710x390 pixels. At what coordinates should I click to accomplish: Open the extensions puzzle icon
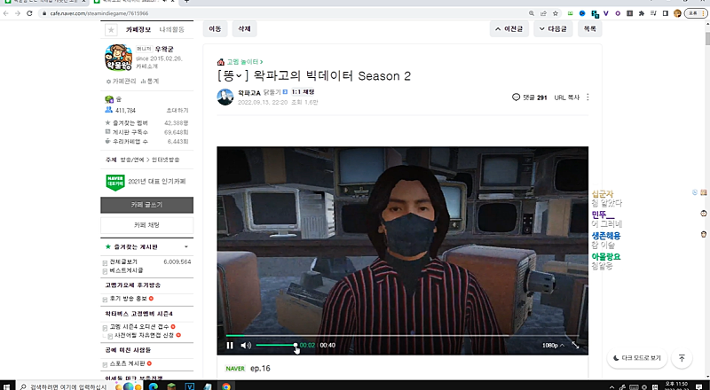pos(641,13)
